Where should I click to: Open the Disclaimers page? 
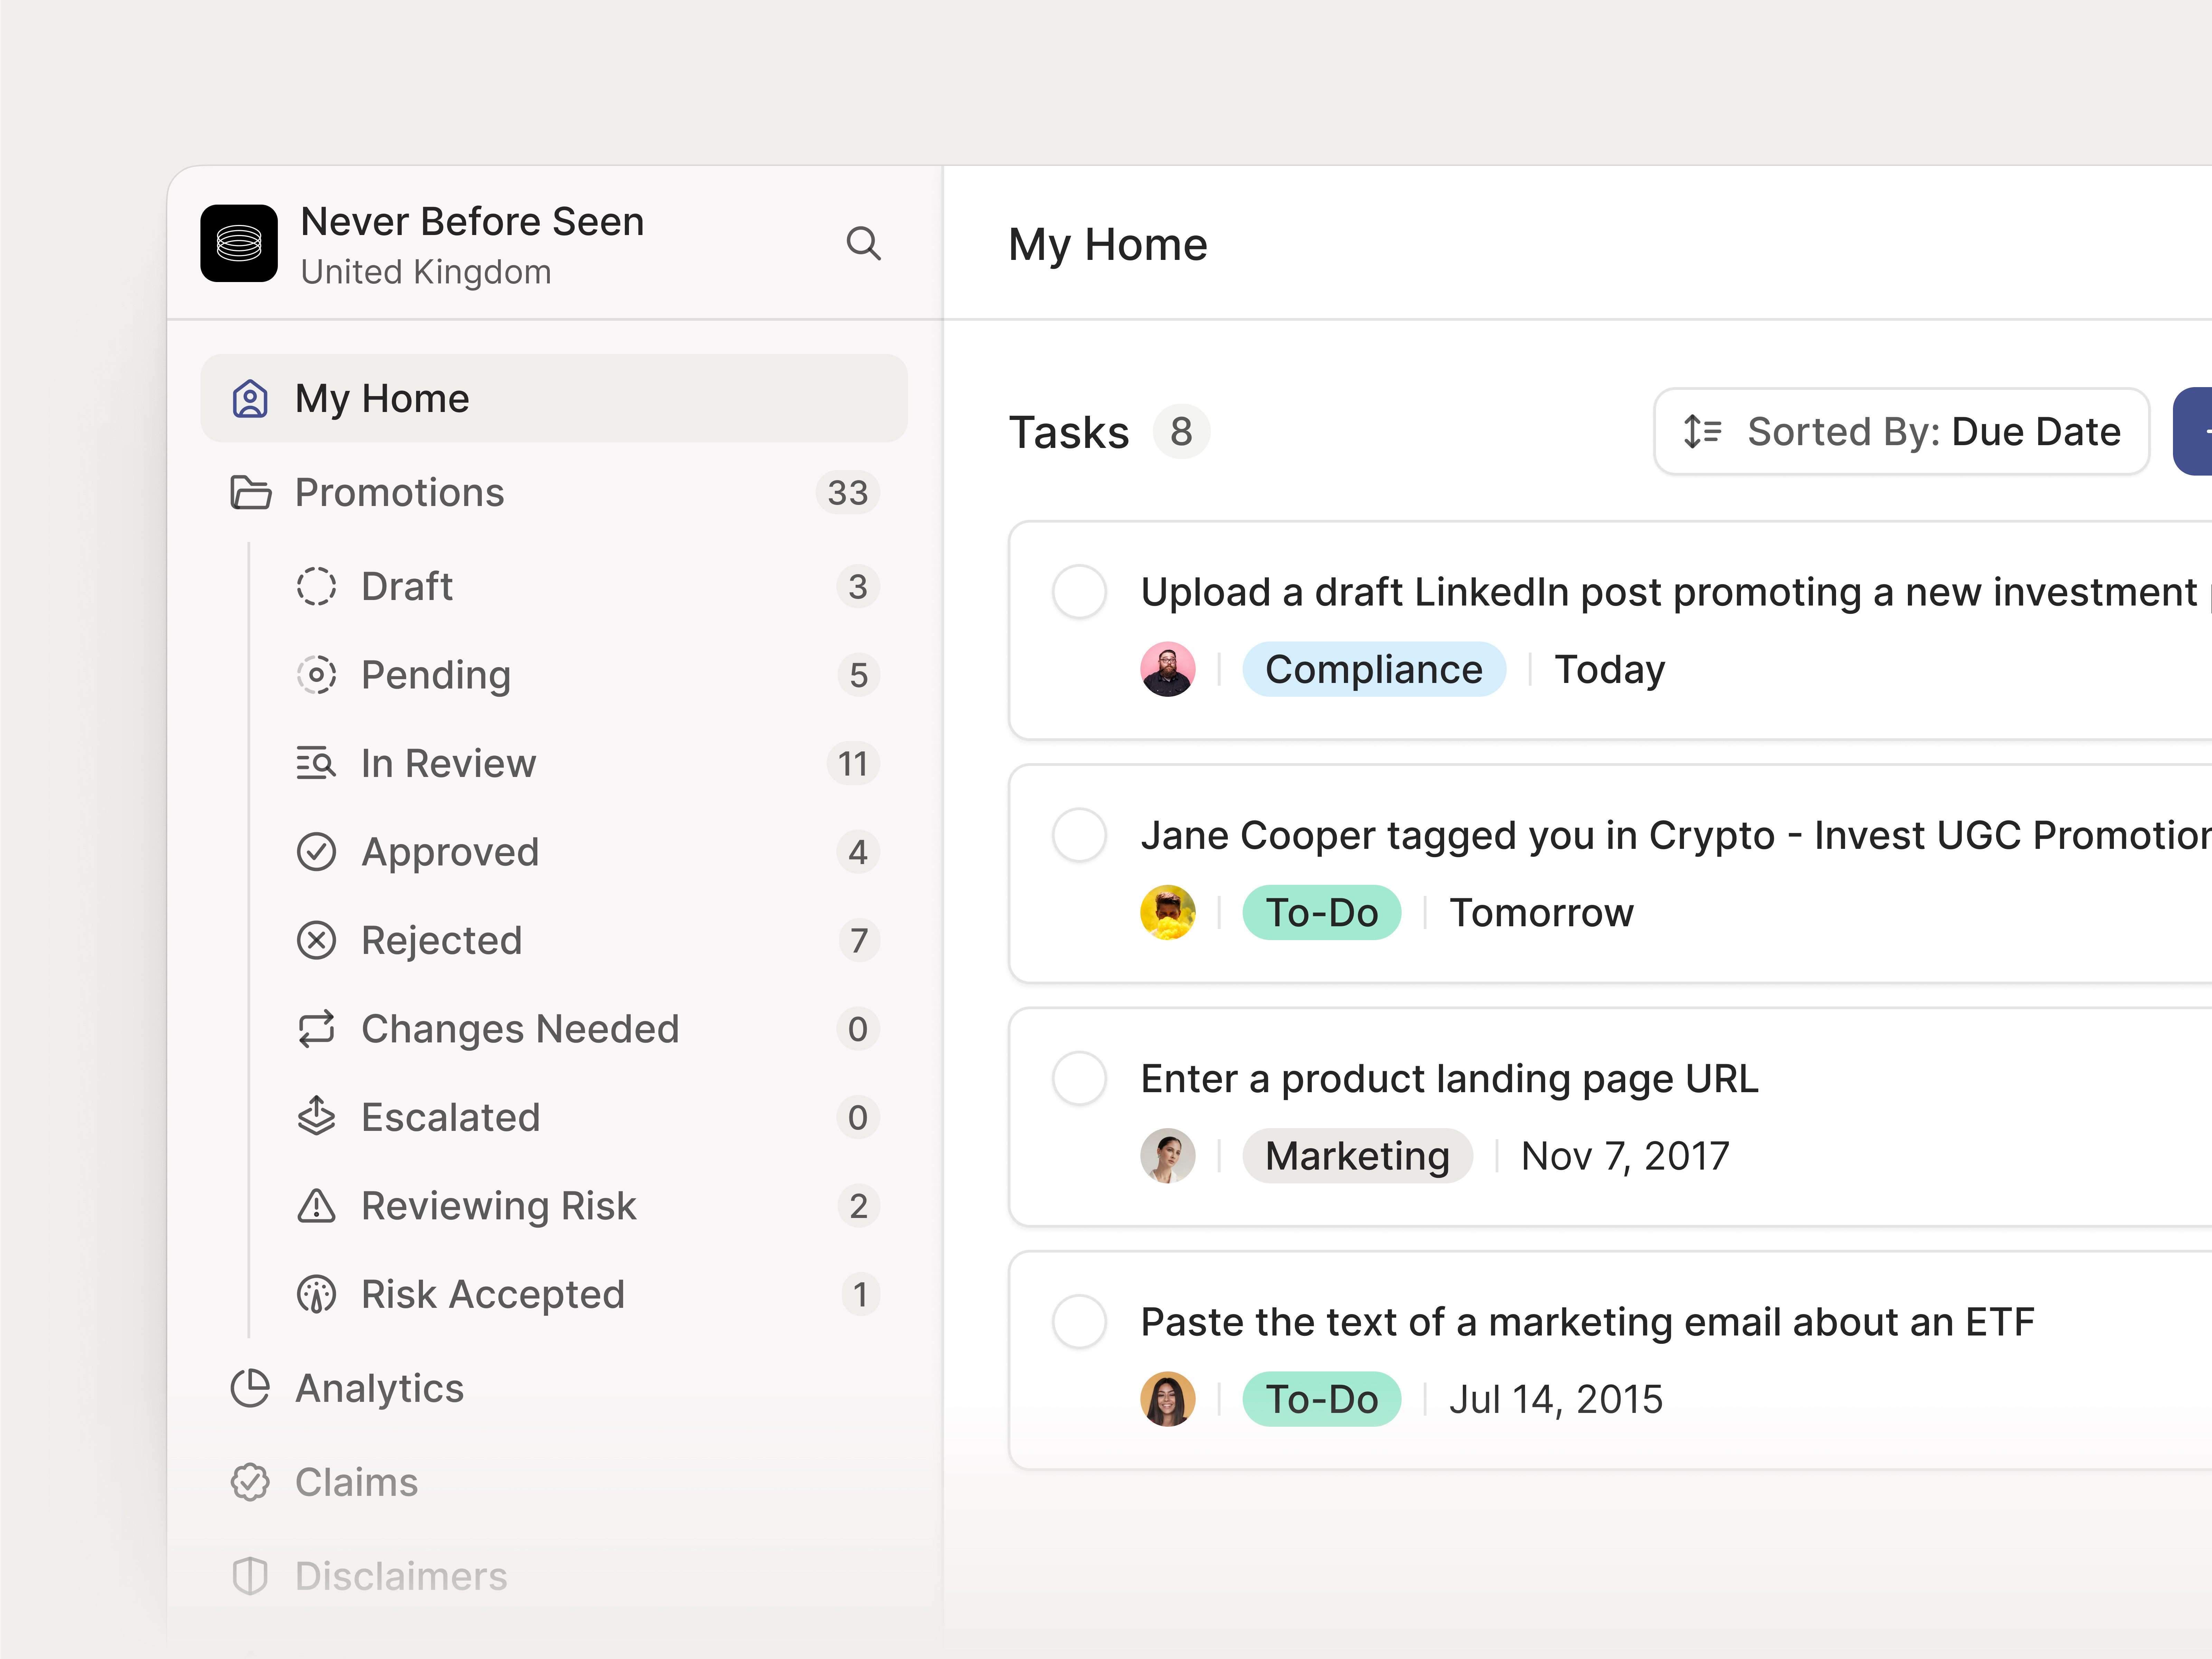coord(554,1576)
